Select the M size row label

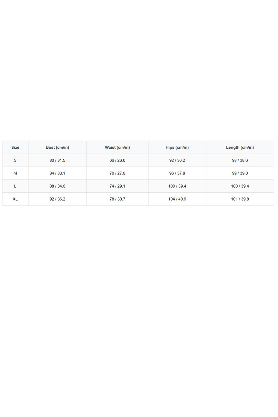click(15, 173)
